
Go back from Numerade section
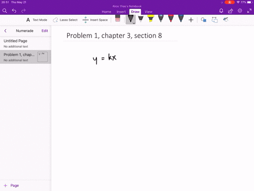point(5,31)
